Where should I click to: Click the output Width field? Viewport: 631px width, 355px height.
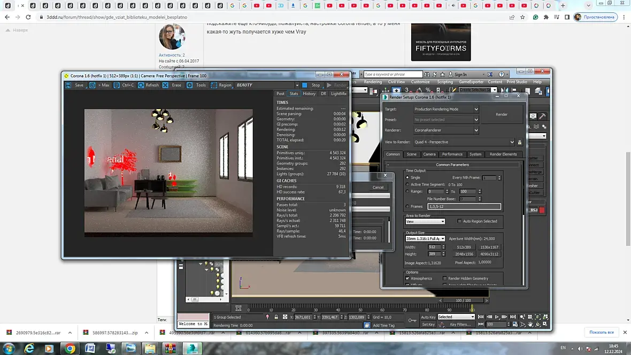click(434, 247)
